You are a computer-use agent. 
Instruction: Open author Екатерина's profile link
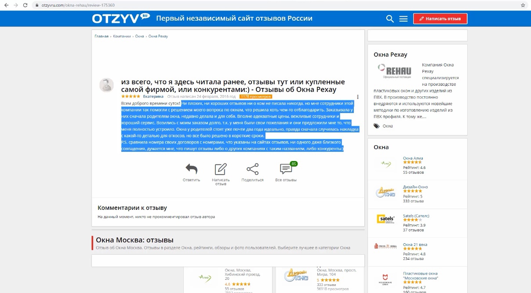tap(153, 96)
